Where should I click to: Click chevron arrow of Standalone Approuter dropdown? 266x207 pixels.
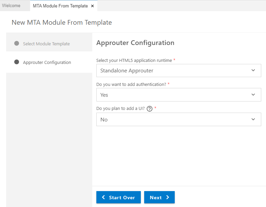[253, 70]
